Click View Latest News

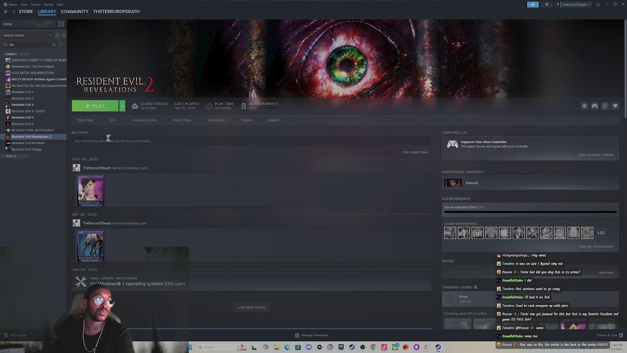pyautogui.click(x=415, y=152)
